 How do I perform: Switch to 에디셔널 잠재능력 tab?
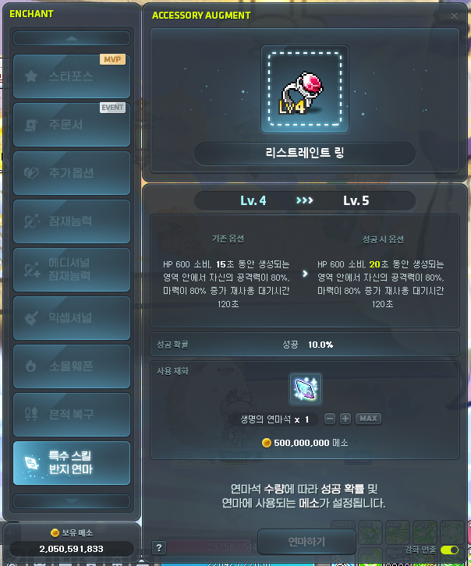(72, 270)
